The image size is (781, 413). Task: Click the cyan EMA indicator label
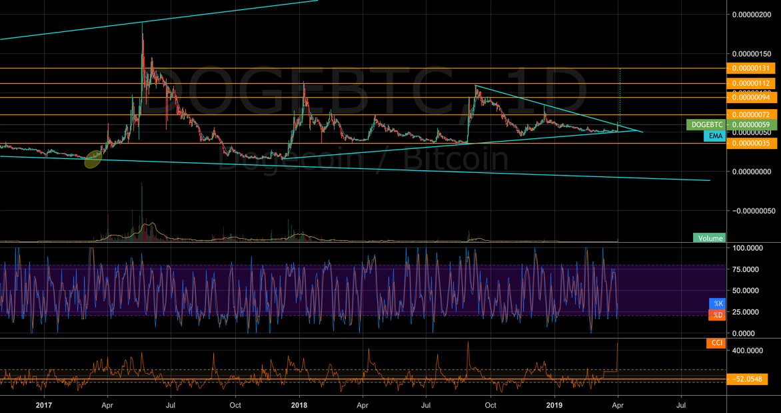point(715,136)
